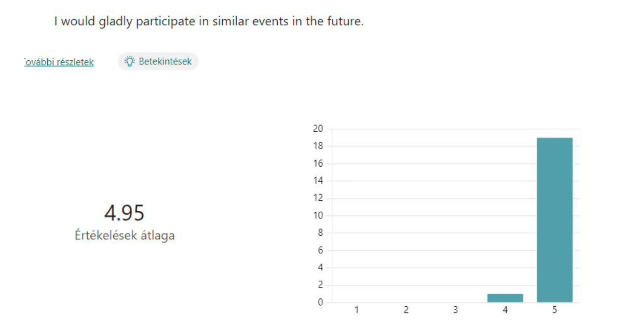Click y-axis value 10 on chart

click(318, 215)
